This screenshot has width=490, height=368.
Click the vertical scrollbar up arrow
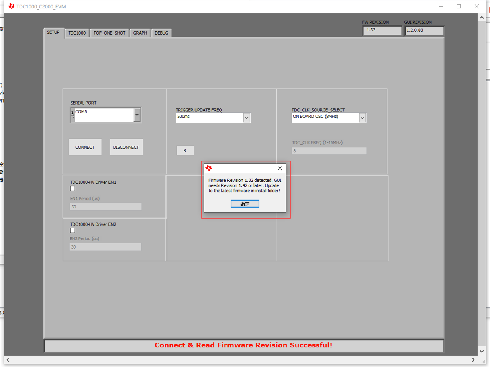click(482, 18)
